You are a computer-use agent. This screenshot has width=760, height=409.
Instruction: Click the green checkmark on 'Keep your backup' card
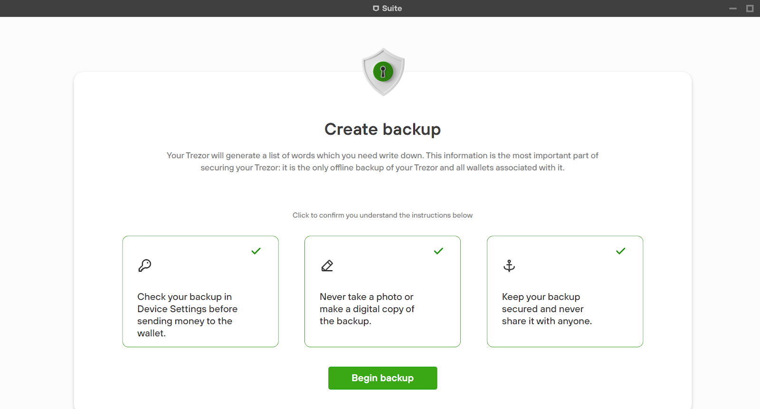pyautogui.click(x=620, y=251)
